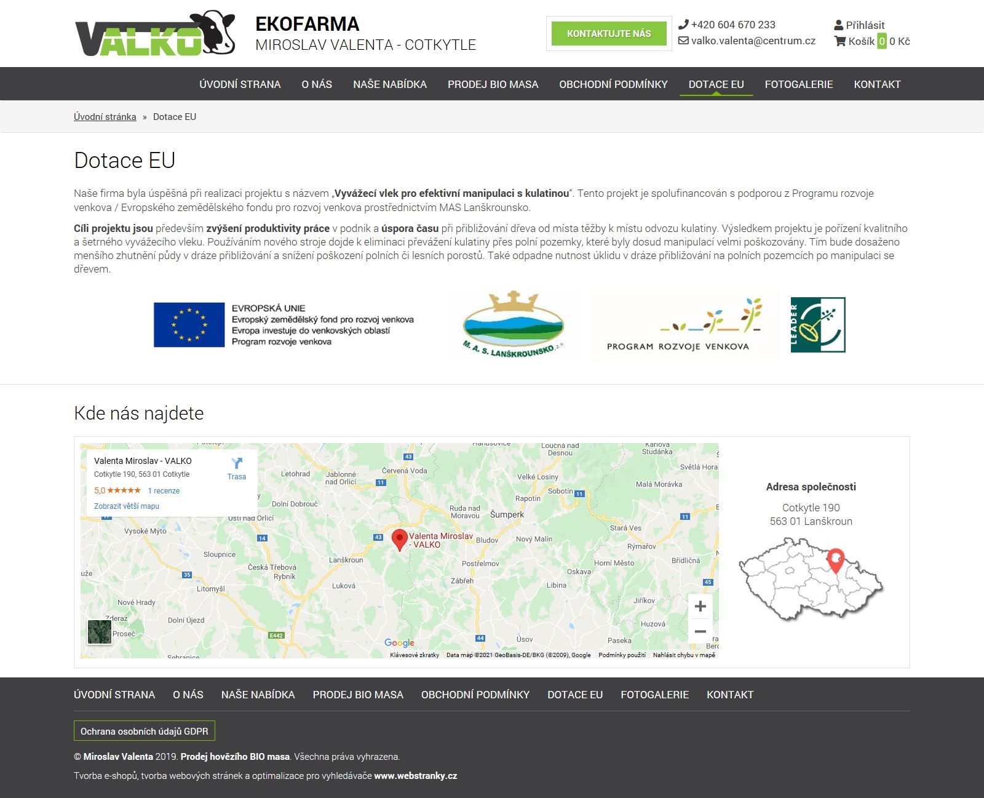
Task: Click EKOFARMA site title text
Action: (307, 24)
